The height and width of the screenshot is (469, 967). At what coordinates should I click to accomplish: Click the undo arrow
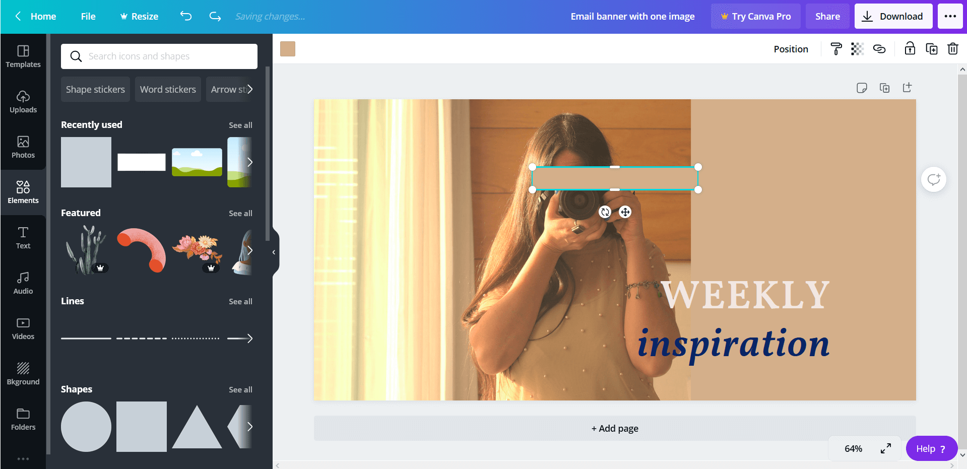point(185,16)
